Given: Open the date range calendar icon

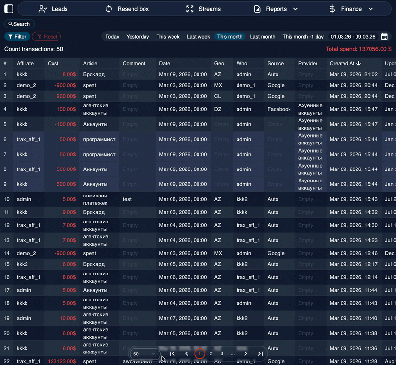Looking at the screenshot, I should tap(383, 36).
